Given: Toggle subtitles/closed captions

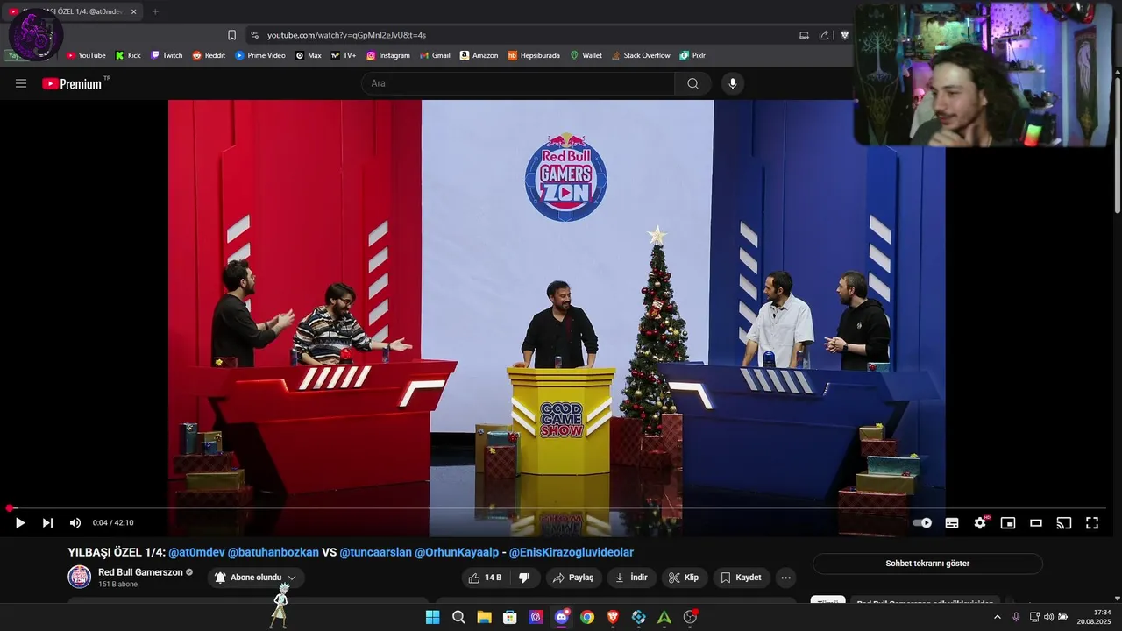Looking at the screenshot, I should 952,523.
